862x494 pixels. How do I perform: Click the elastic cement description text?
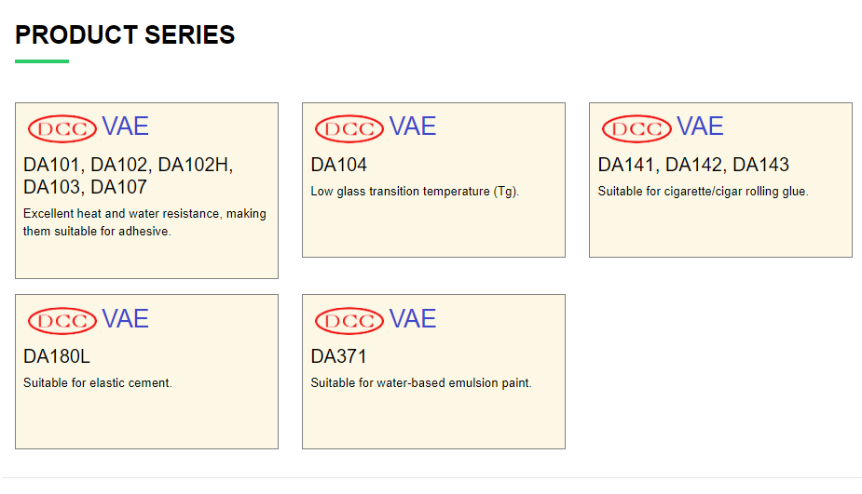98,383
